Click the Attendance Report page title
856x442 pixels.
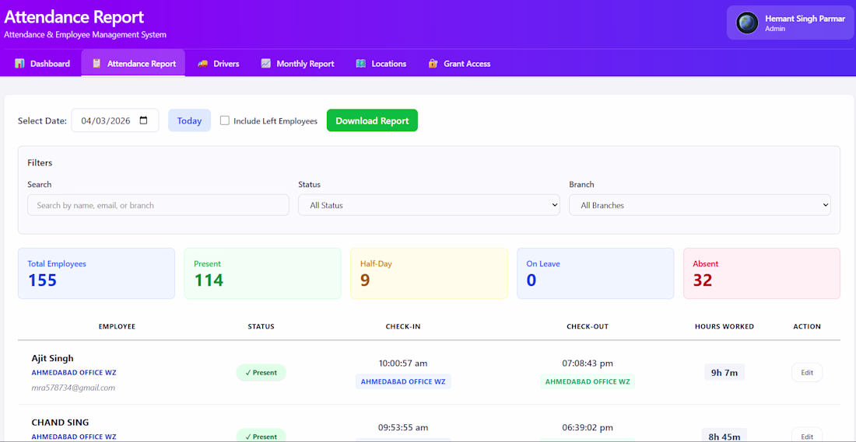click(74, 17)
